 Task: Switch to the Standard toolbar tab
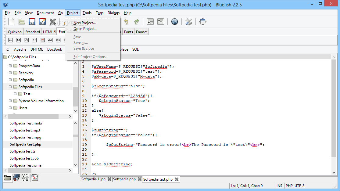[x=33, y=32]
